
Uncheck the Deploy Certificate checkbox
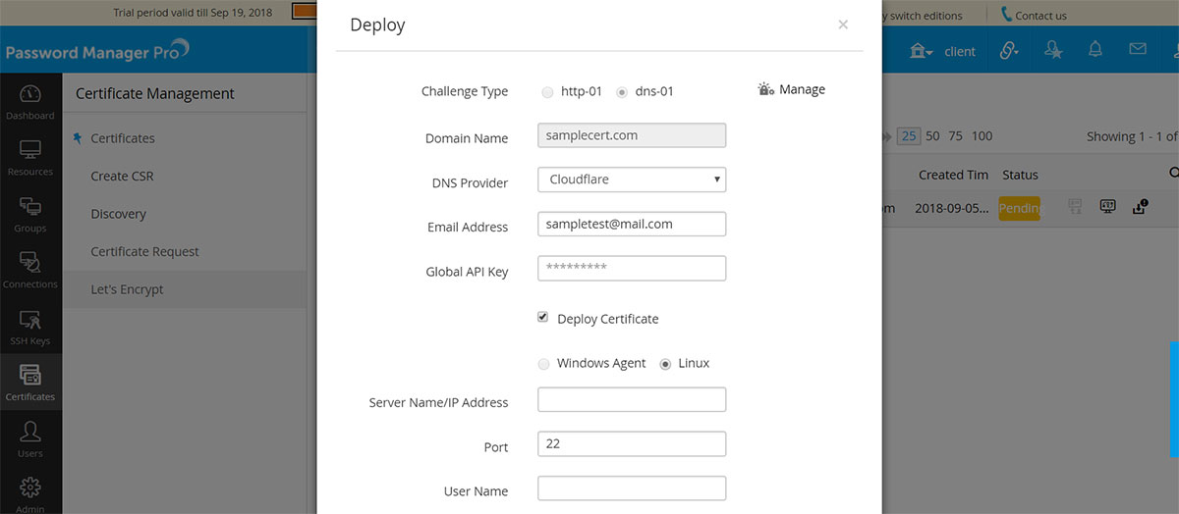(x=543, y=318)
